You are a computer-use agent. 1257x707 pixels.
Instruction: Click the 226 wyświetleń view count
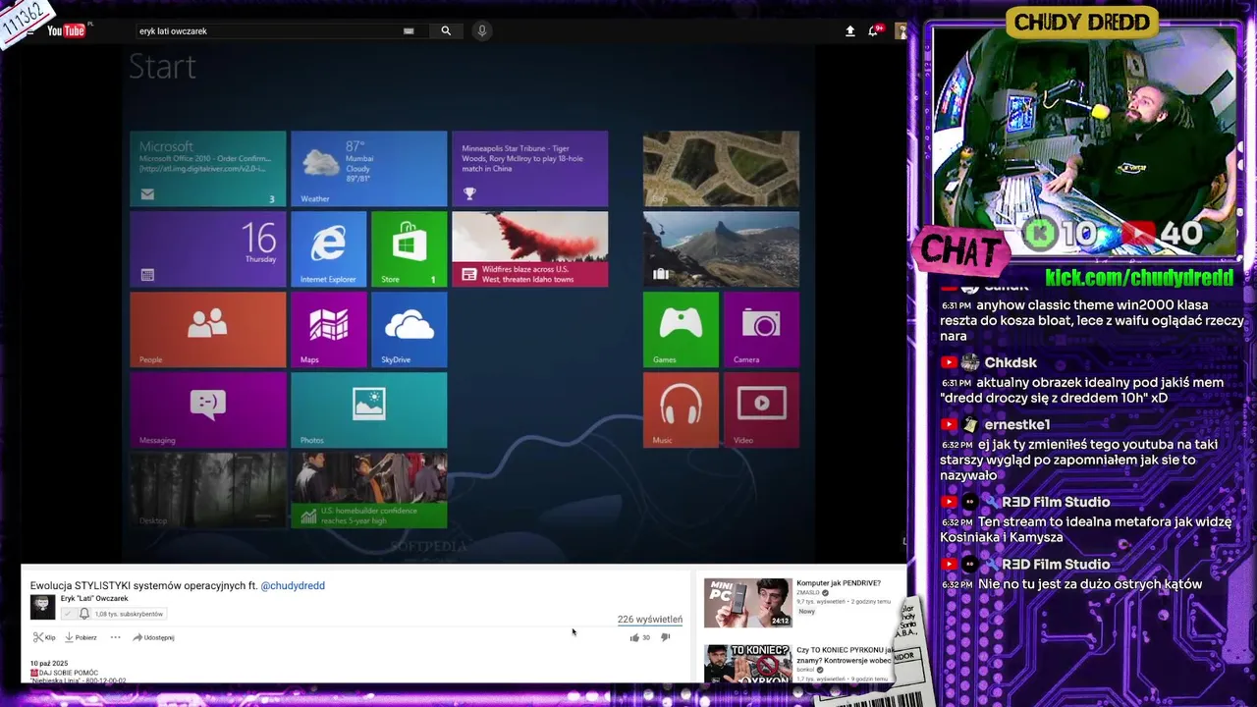point(649,620)
